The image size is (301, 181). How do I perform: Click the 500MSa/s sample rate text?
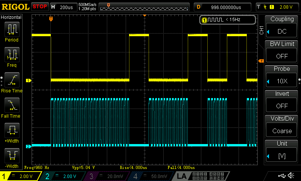pos(87,5)
